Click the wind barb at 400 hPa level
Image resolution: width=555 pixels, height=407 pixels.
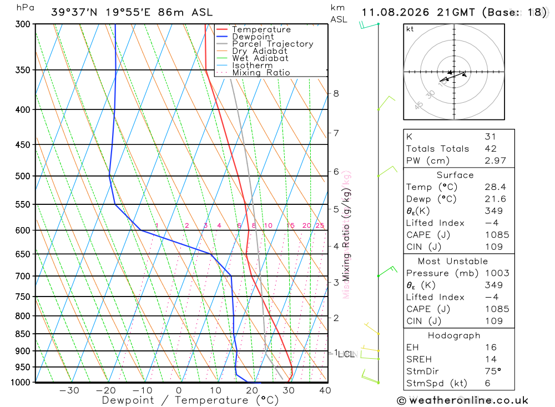[x=386, y=103]
